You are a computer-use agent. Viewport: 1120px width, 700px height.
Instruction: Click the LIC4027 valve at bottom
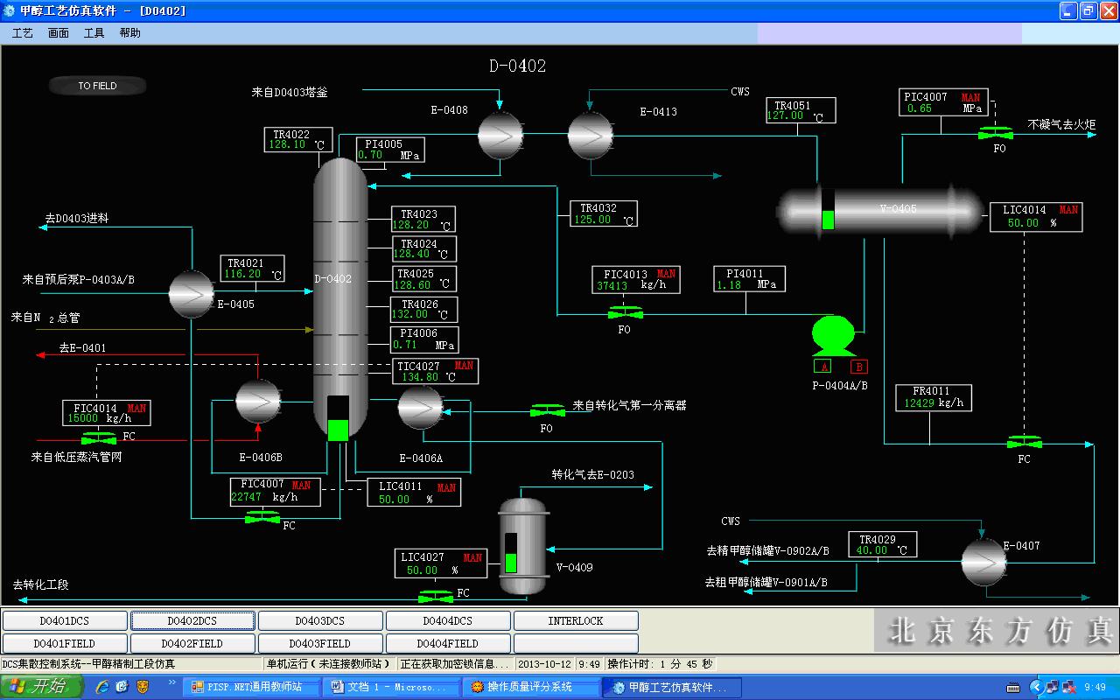[436, 595]
